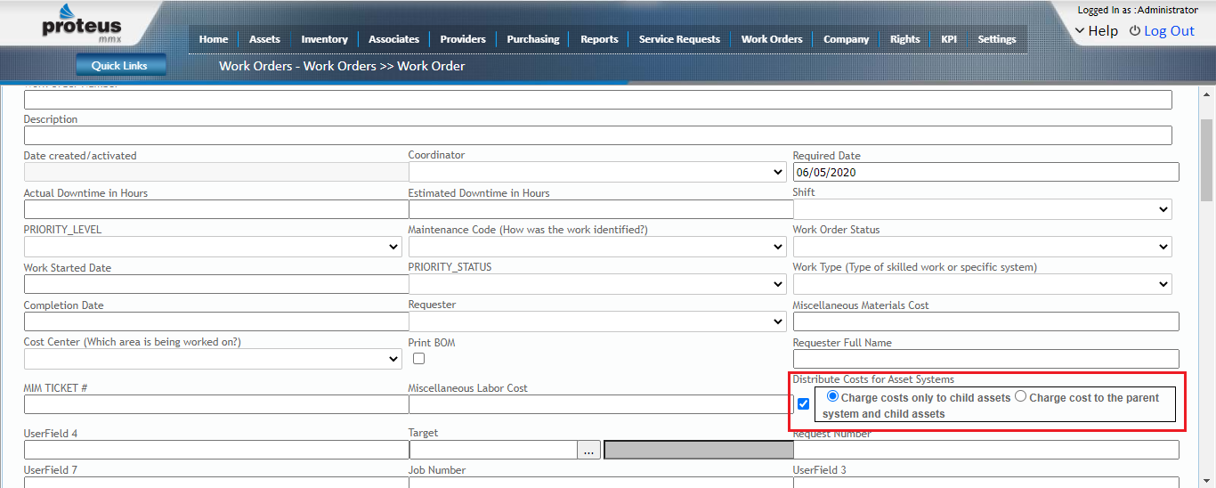Expand the Work Type dropdown
This screenshot has width=1216, height=488.
pyautogui.click(x=982, y=284)
